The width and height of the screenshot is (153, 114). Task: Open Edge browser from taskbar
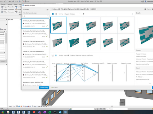tap(60, 112)
